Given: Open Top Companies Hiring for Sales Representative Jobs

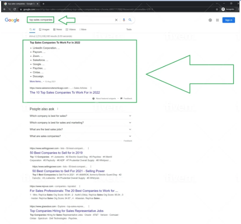Looking at the screenshot, I should click(67, 211).
